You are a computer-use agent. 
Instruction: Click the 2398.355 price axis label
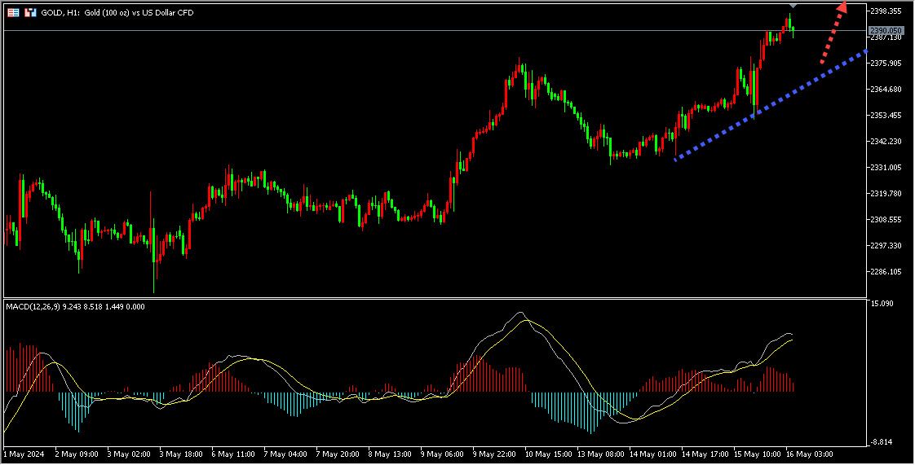(886, 11)
